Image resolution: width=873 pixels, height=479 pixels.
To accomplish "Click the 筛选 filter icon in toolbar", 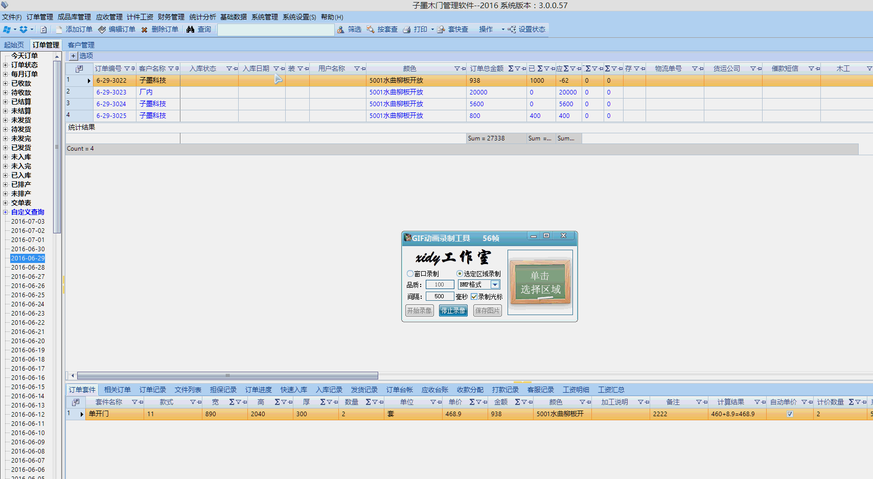I will [341, 30].
